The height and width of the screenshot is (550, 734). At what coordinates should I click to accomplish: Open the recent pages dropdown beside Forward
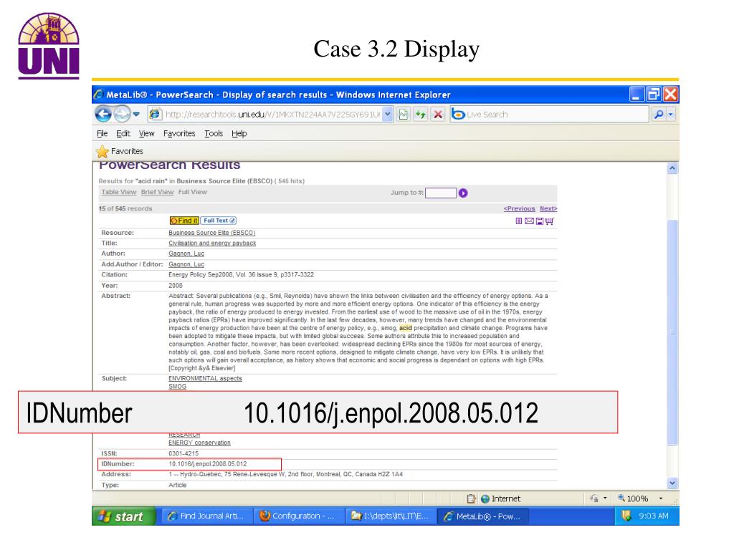(x=136, y=114)
